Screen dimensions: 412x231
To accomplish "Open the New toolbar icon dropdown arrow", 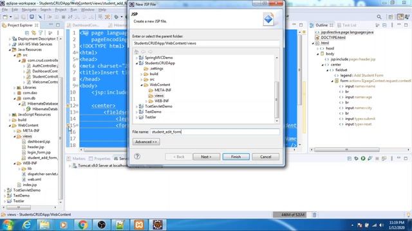I will (10, 17).
